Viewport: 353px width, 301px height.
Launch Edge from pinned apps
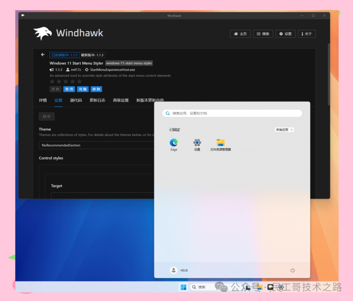coord(174,145)
